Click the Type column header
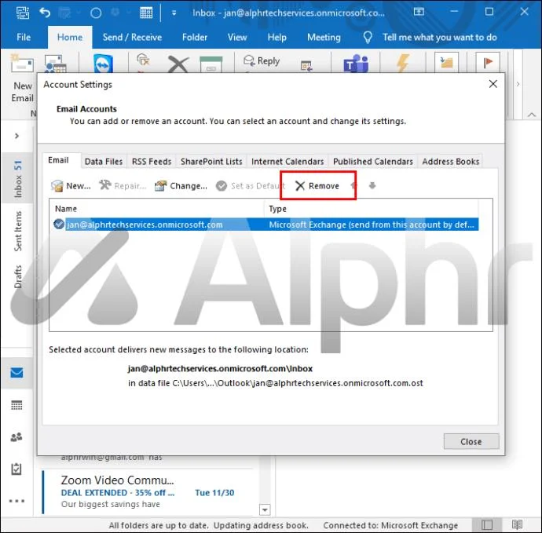The width and height of the screenshot is (542, 533). tap(372, 209)
